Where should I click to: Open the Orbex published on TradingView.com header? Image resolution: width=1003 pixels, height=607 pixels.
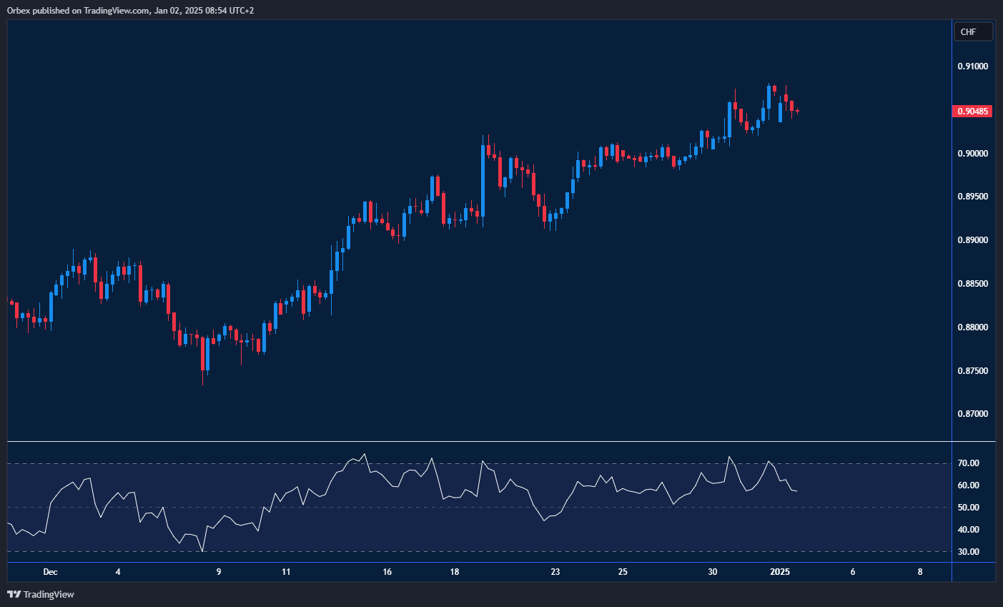[130, 11]
